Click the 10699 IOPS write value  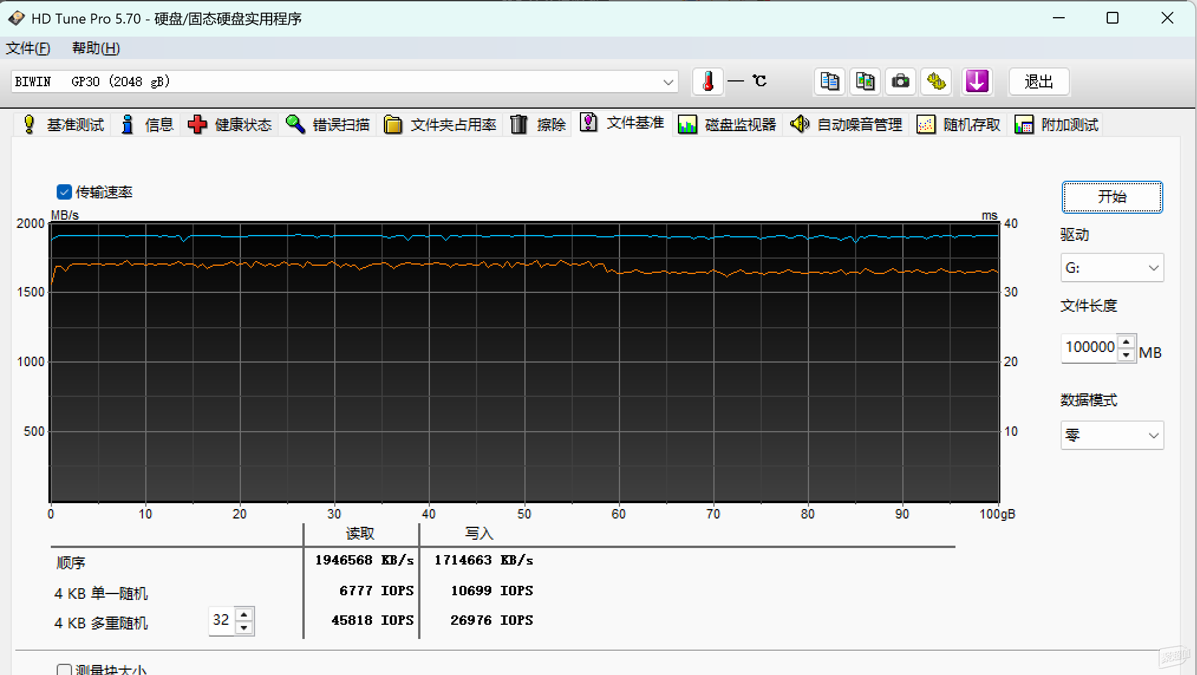pos(492,591)
